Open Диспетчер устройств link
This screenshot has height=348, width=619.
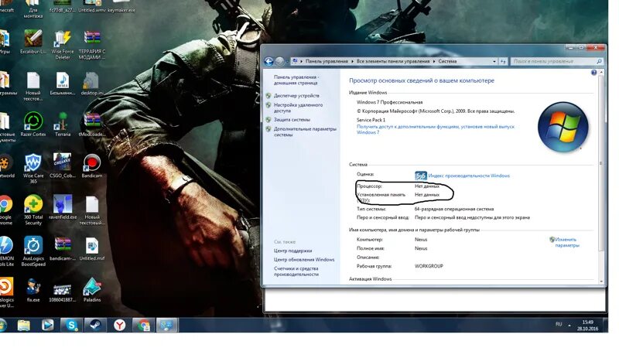[x=296, y=95]
